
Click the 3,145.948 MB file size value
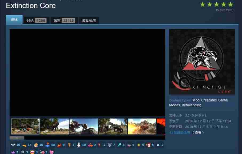196,115
